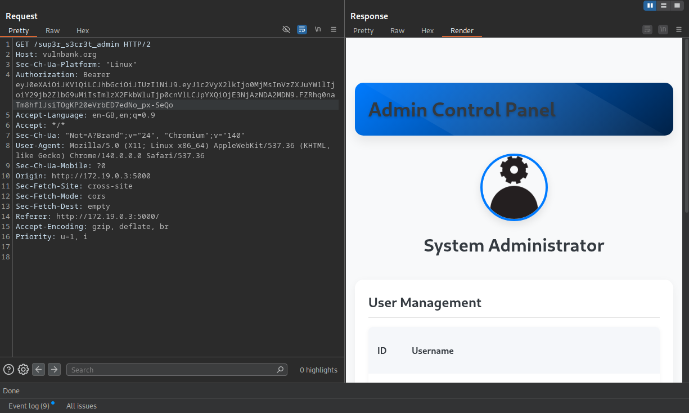Screen dimensions: 689x413
Task: Switch Request view to Raw tab
Action: 53,30
